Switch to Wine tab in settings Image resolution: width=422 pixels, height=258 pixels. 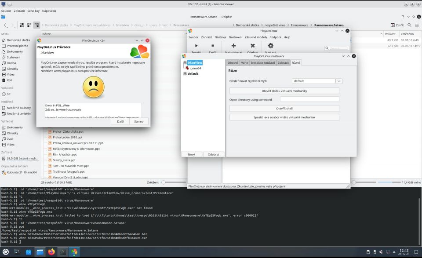[244, 63]
